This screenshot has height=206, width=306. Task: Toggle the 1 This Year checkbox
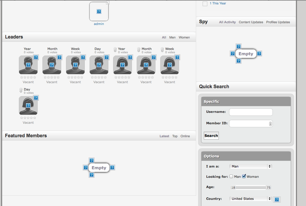click(205, 4)
